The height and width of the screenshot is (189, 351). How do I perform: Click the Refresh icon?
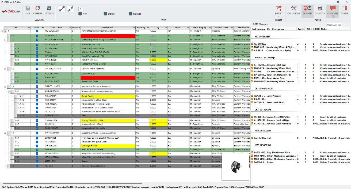tap(37, 10)
